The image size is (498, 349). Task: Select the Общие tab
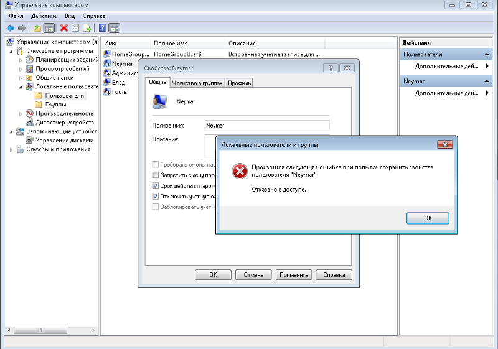(157, 82)
